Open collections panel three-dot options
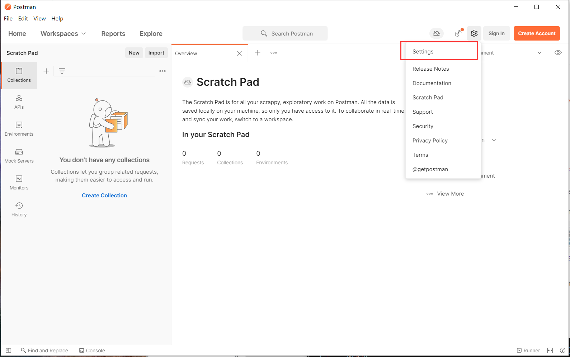570x357 pixels. [162, 71]
